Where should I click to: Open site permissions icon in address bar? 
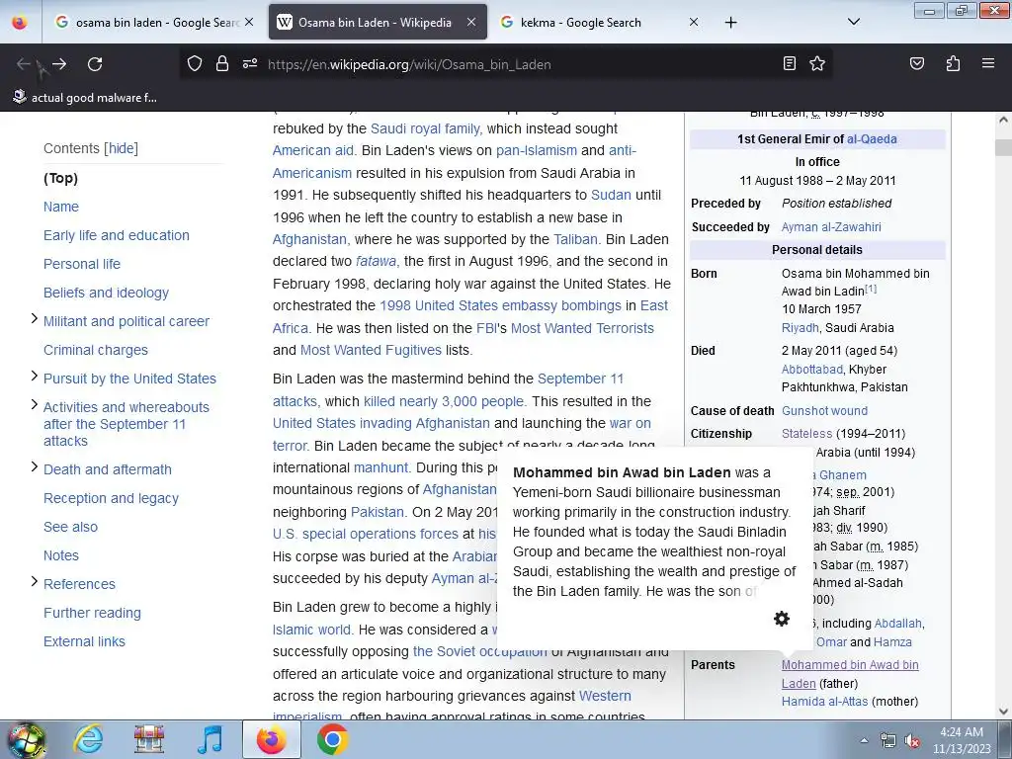pyautogui.click(x=250, y=64)
